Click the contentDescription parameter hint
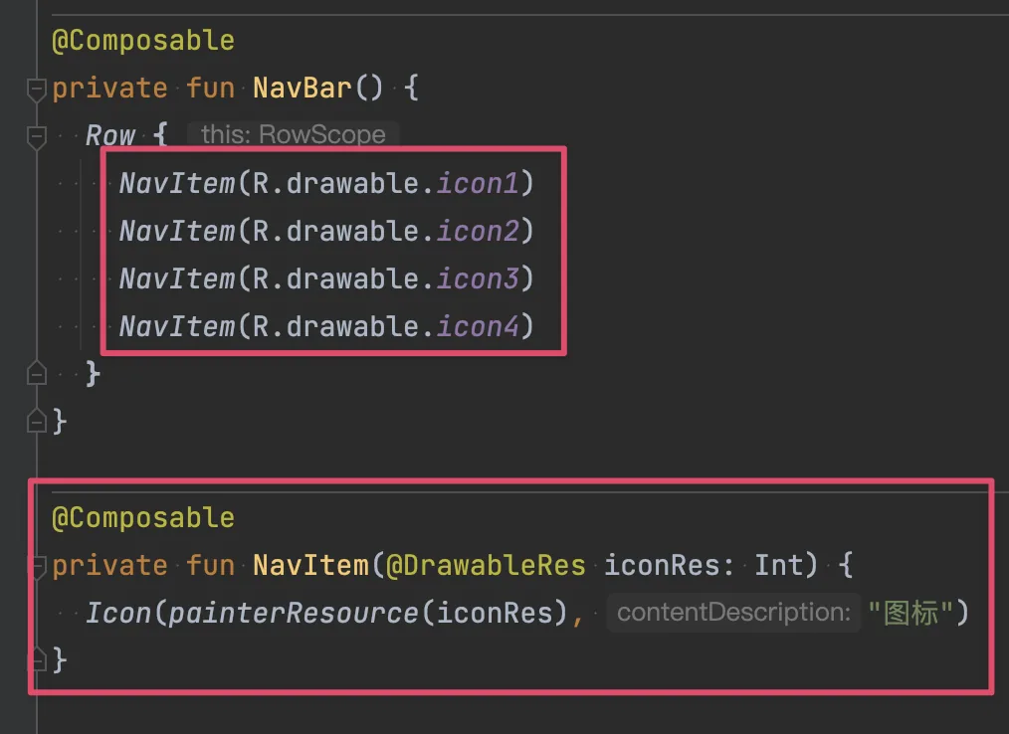 pyautogui.click(x=733, y=613)
